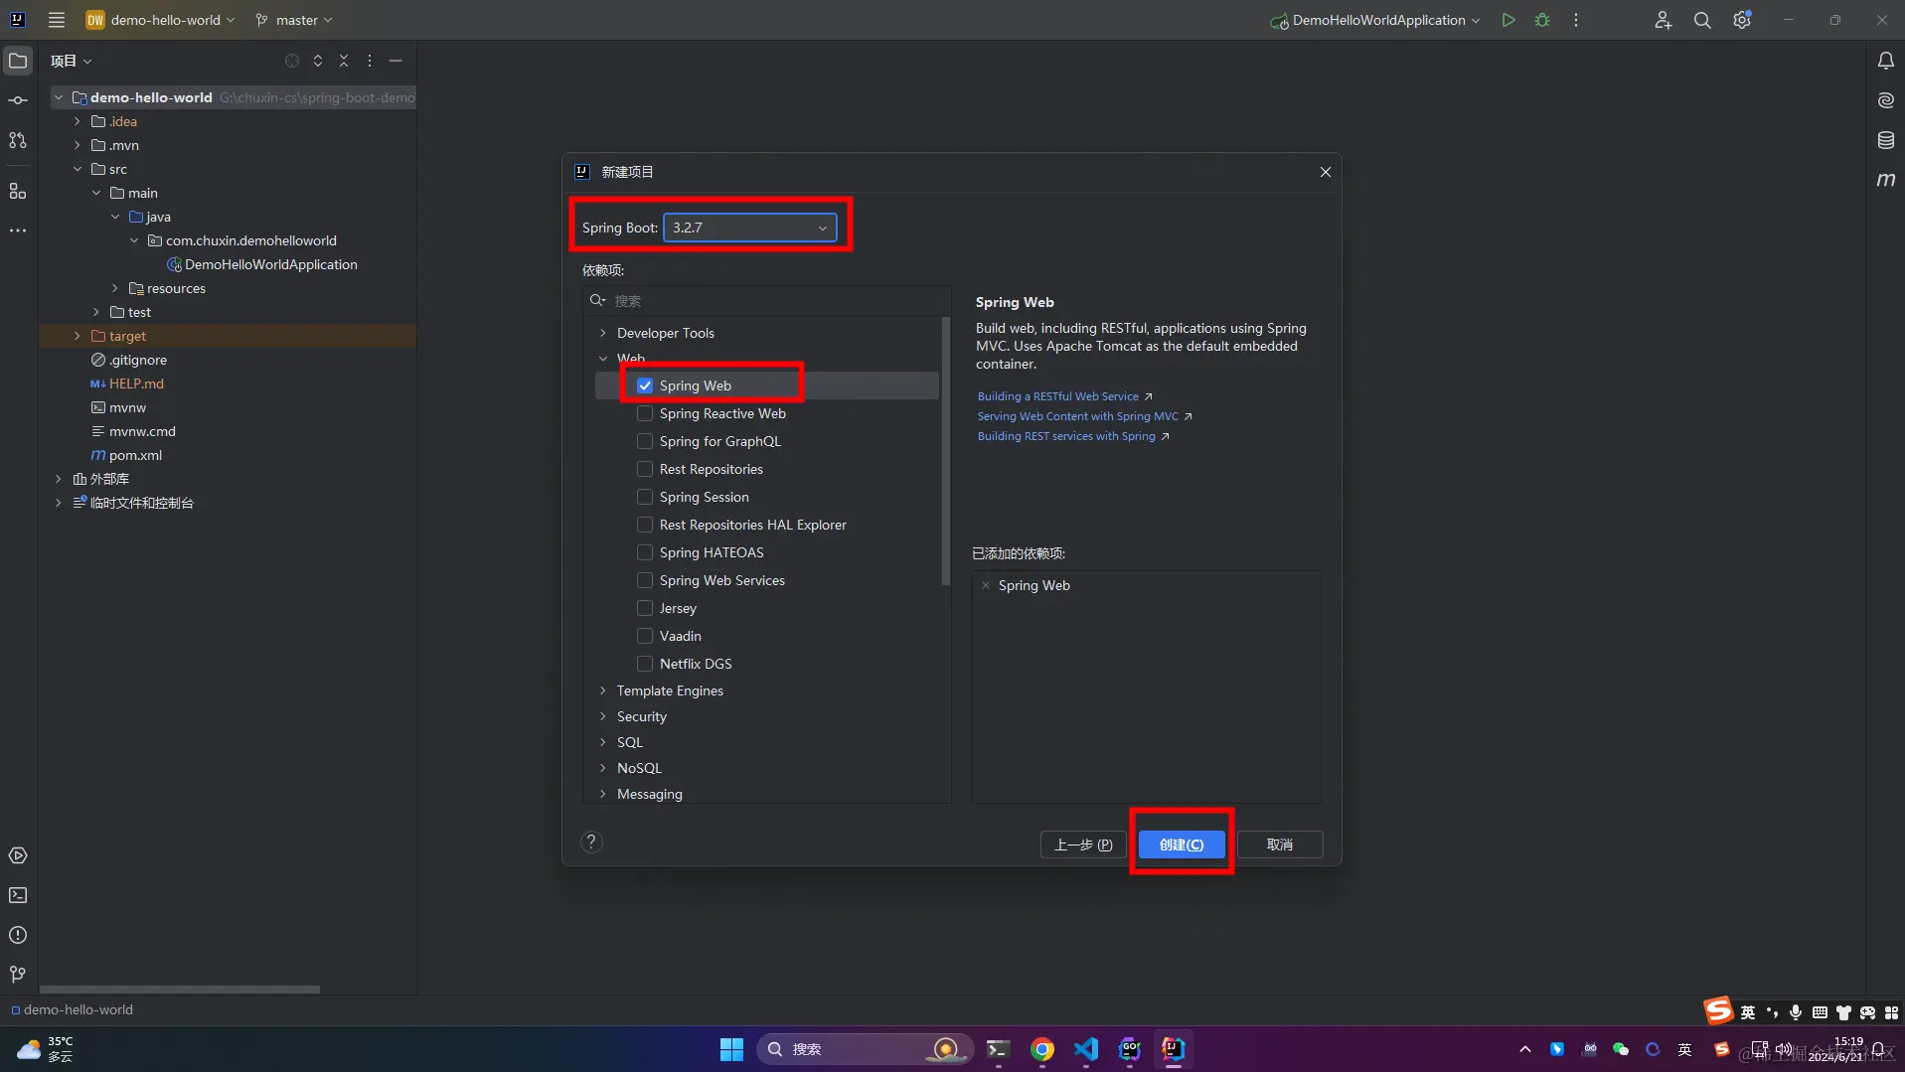Click the Cancel (取消) button

click(x=1280, y=844)
